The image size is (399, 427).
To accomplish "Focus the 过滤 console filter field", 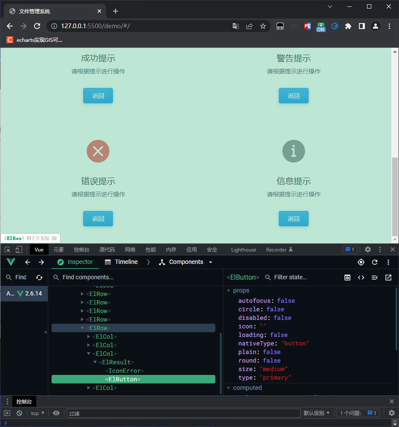I will pos(184,413).
